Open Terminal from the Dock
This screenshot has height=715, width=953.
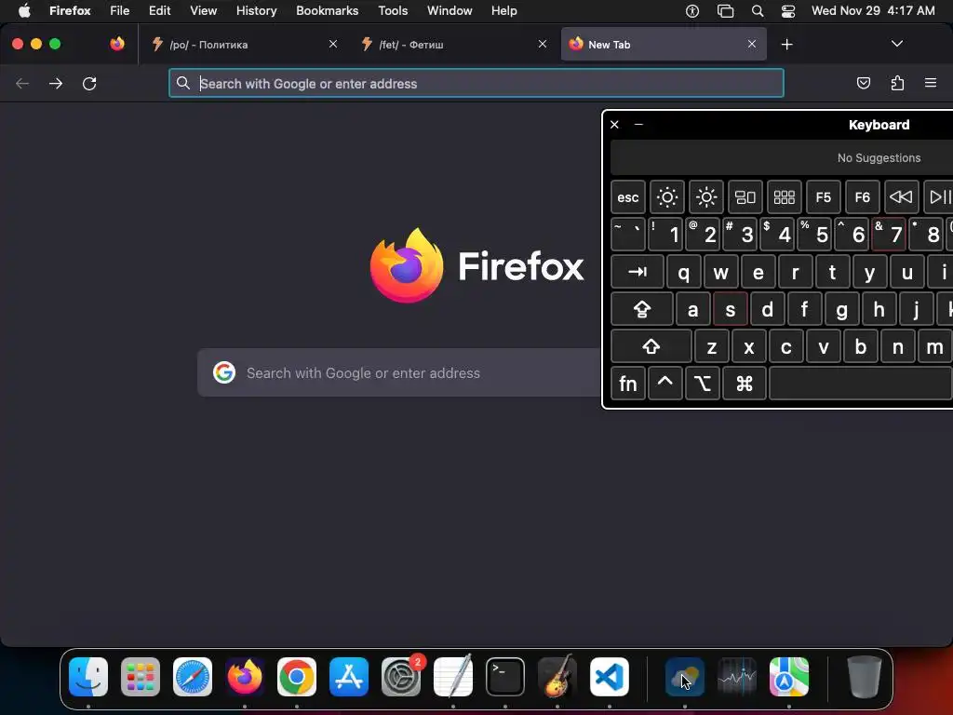505,677
